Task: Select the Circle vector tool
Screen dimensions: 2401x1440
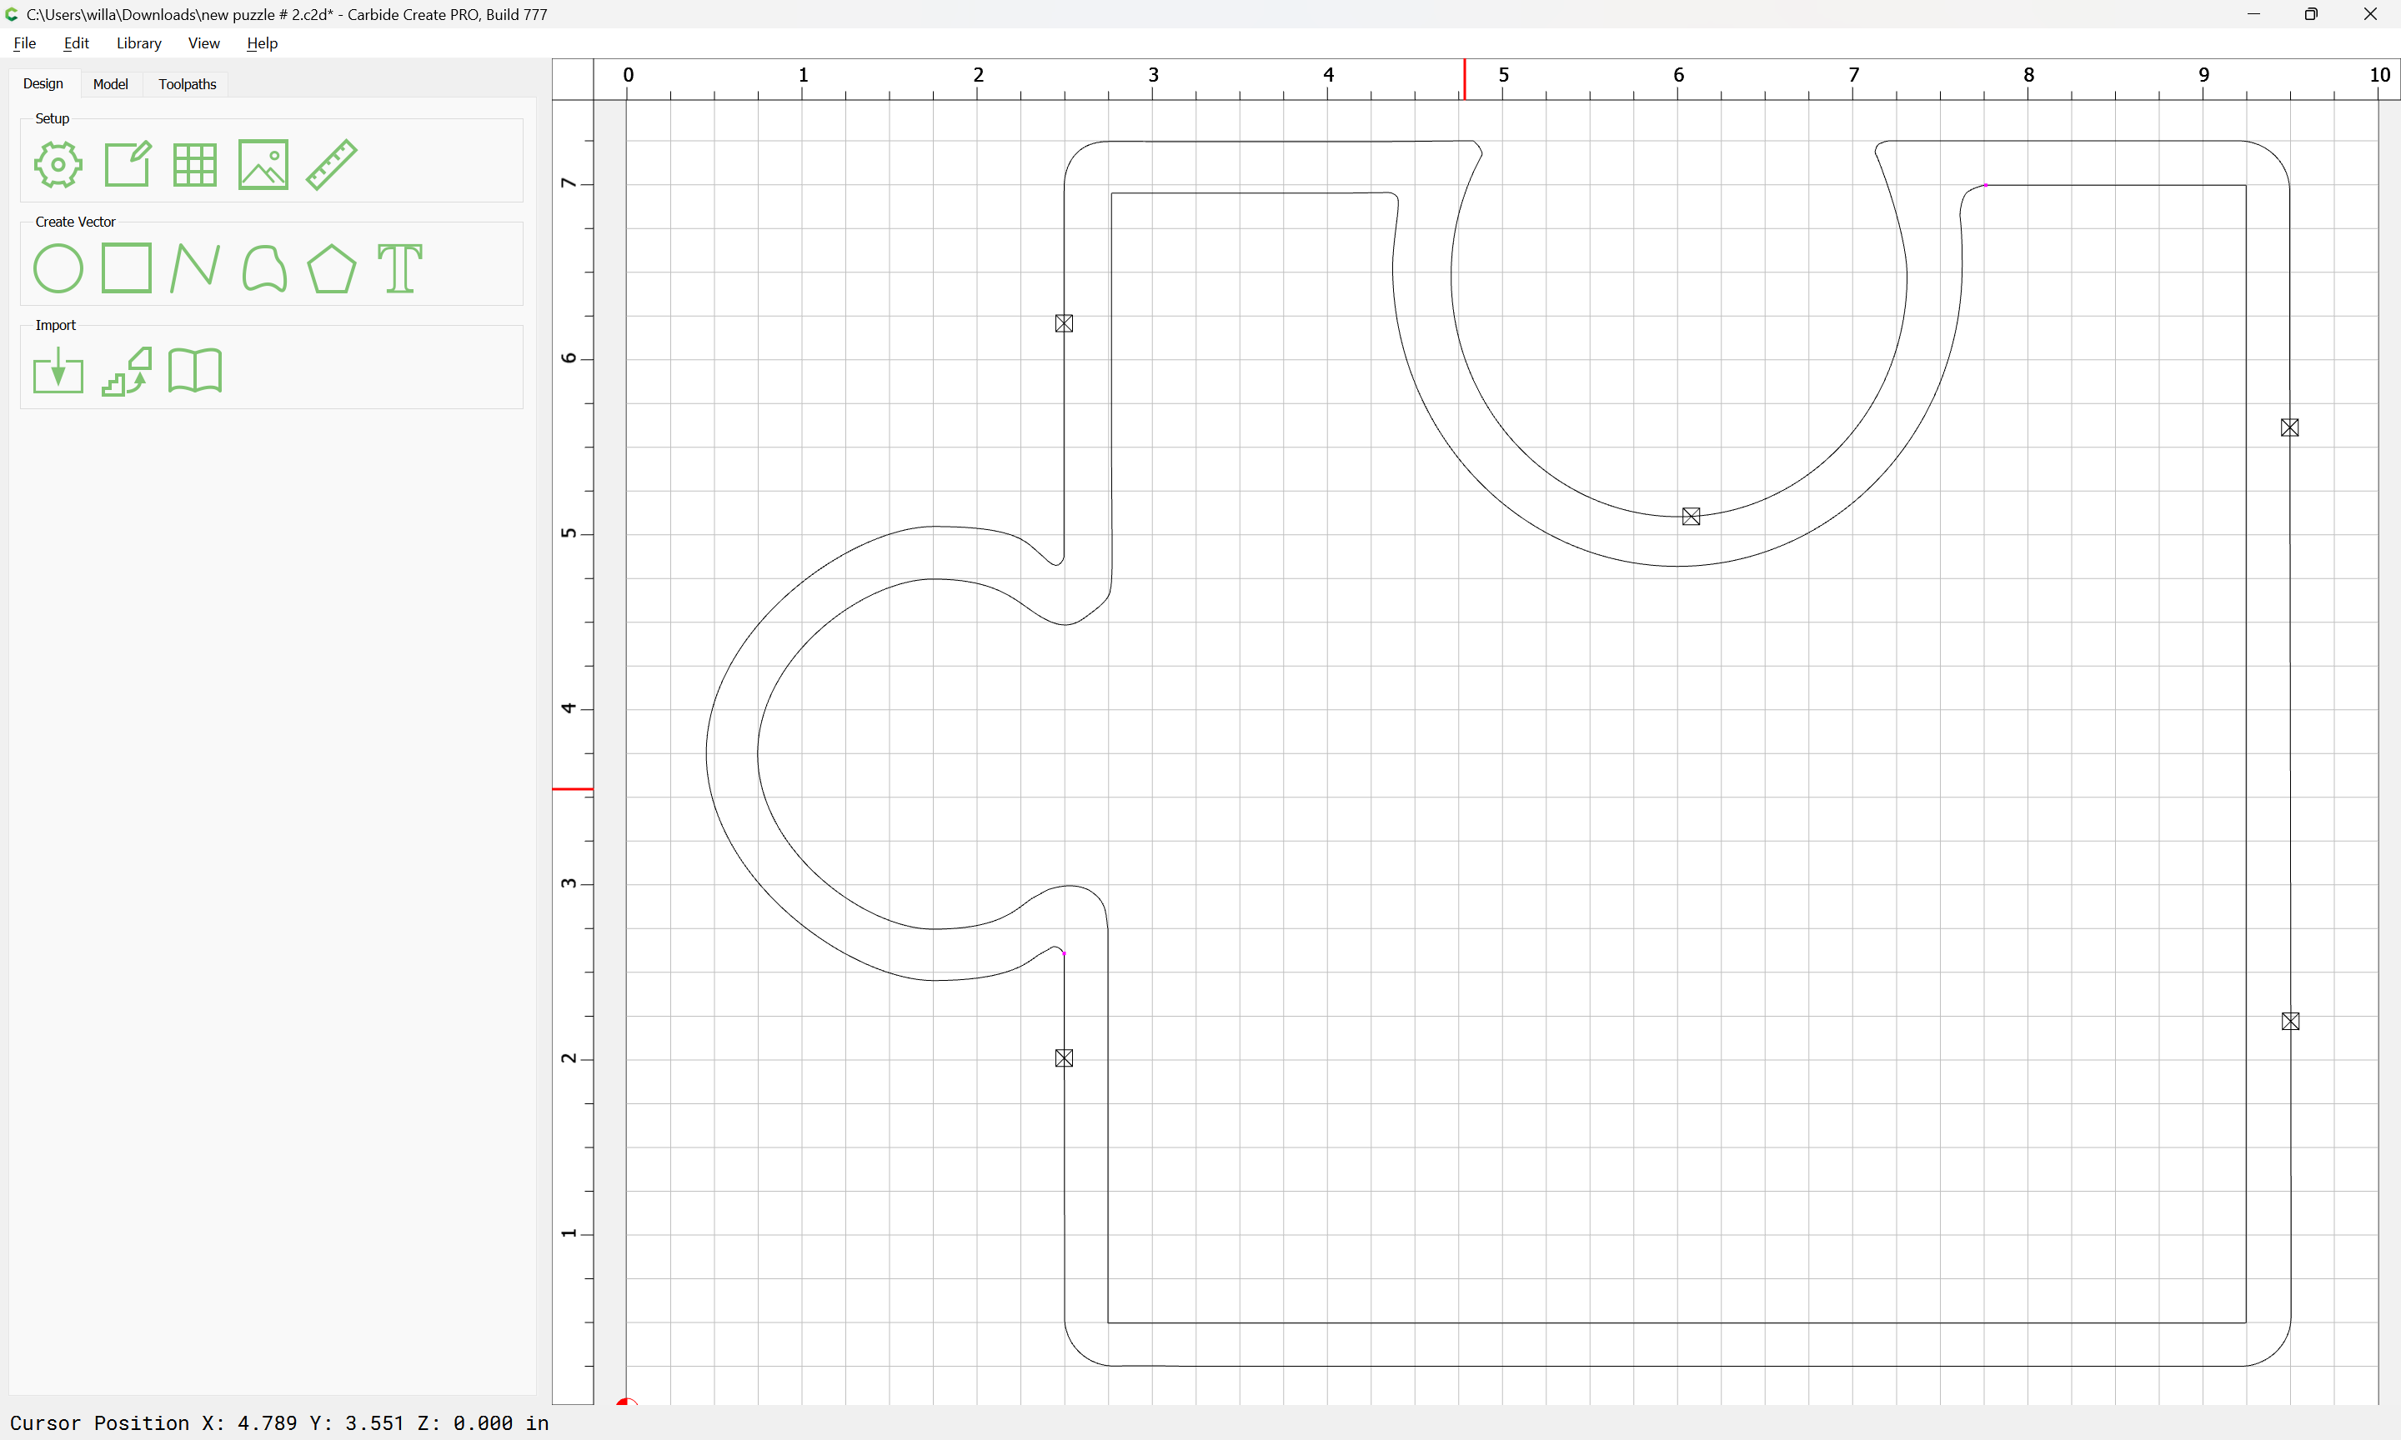Action: [58, 269]
